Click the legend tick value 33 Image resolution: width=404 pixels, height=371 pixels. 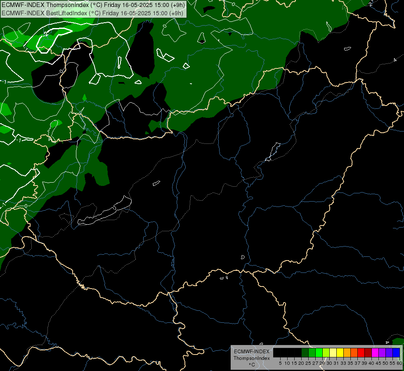pyautogui.click(x=343, y=363)
